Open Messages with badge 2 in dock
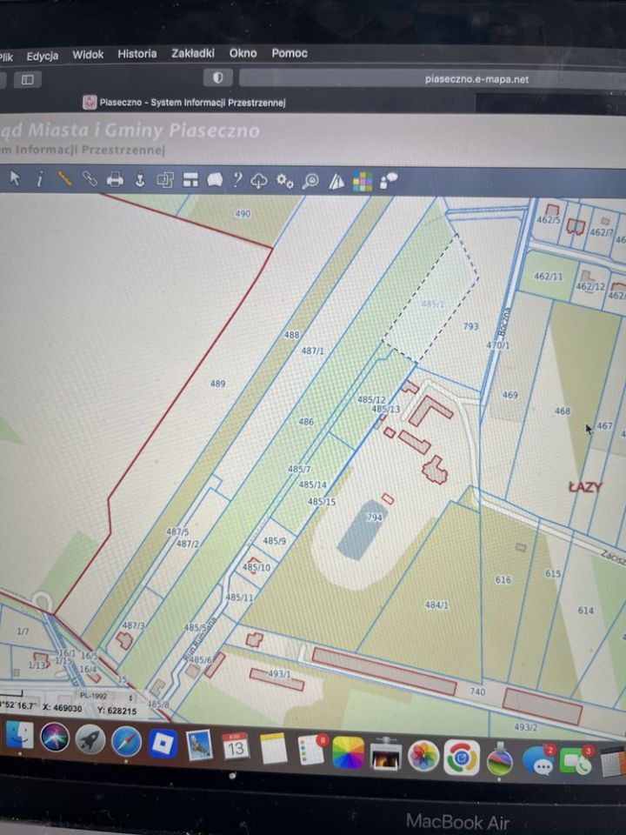 [539, 760]
